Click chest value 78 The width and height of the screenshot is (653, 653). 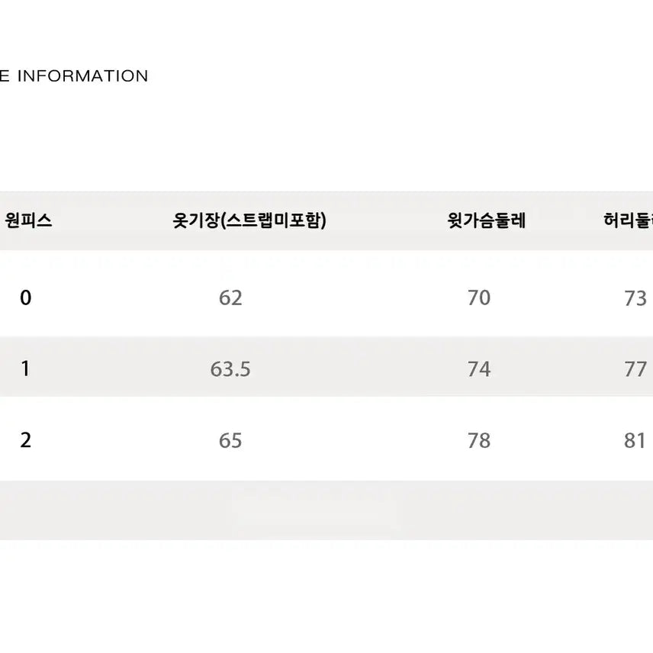click(x=479, y=441)
